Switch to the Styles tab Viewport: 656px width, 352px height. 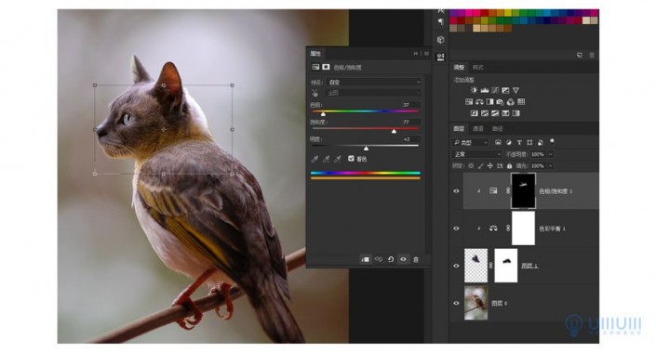(477, 67)
